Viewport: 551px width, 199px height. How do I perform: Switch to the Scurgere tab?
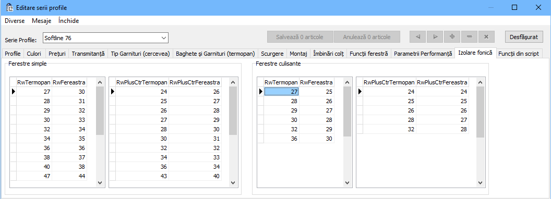coord(272,54)
